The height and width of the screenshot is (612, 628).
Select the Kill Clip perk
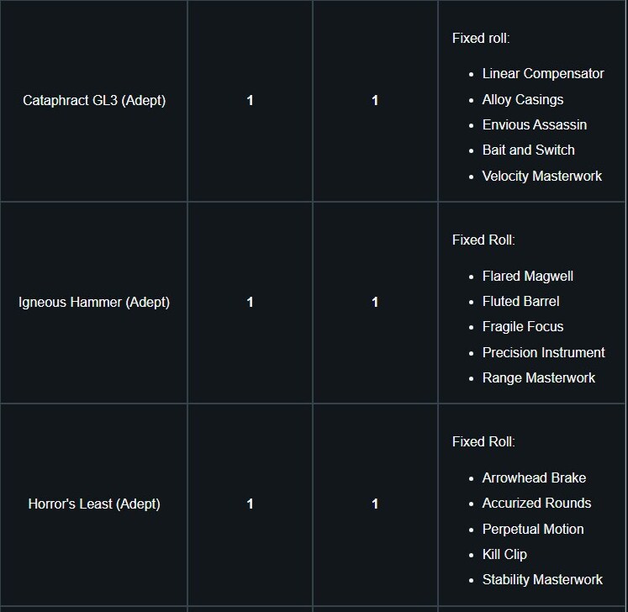point(504,554)
